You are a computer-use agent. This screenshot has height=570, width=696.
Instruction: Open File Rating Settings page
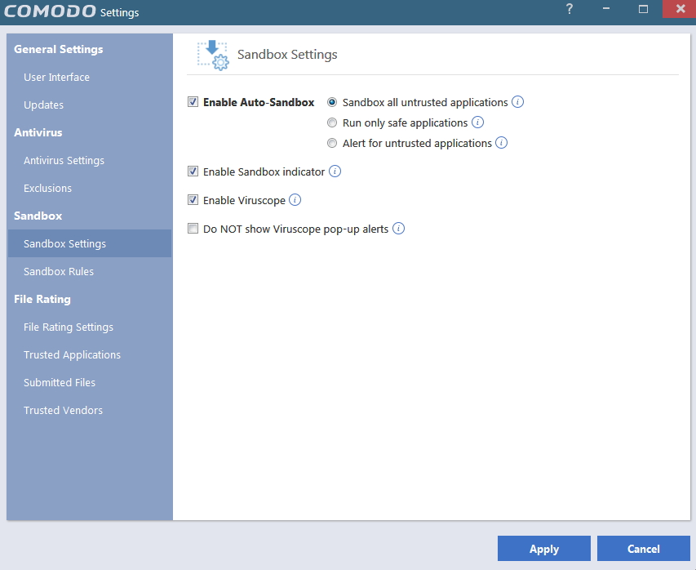[x=69, y=327]
